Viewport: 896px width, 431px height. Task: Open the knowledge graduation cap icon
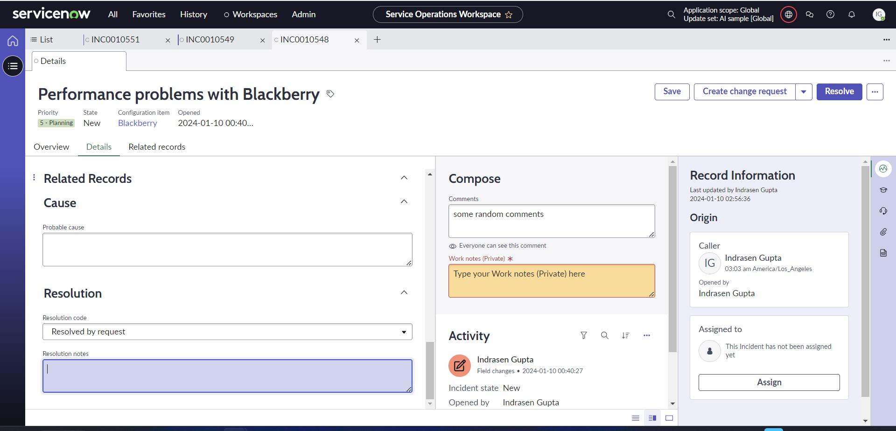[x=883, y=190]
